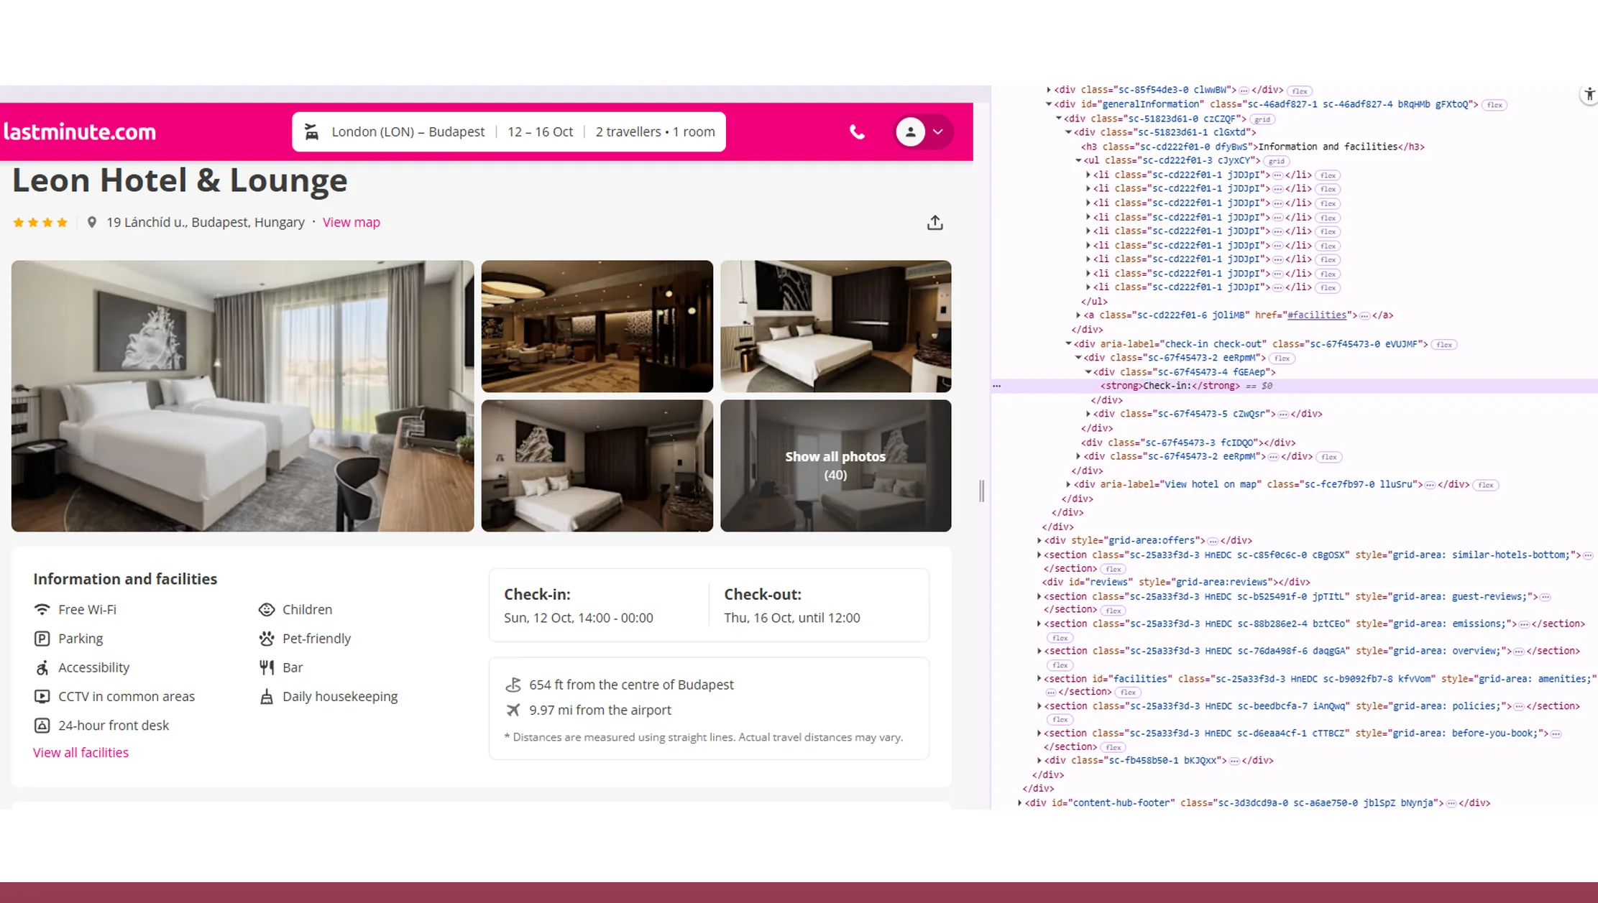This screenshot has width=1598, height=903.
Task: Click the phone icon in the pink header
Action: pos(857,131)
